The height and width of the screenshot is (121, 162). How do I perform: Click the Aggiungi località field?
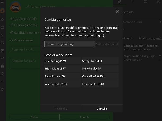(x=25, y=49)
